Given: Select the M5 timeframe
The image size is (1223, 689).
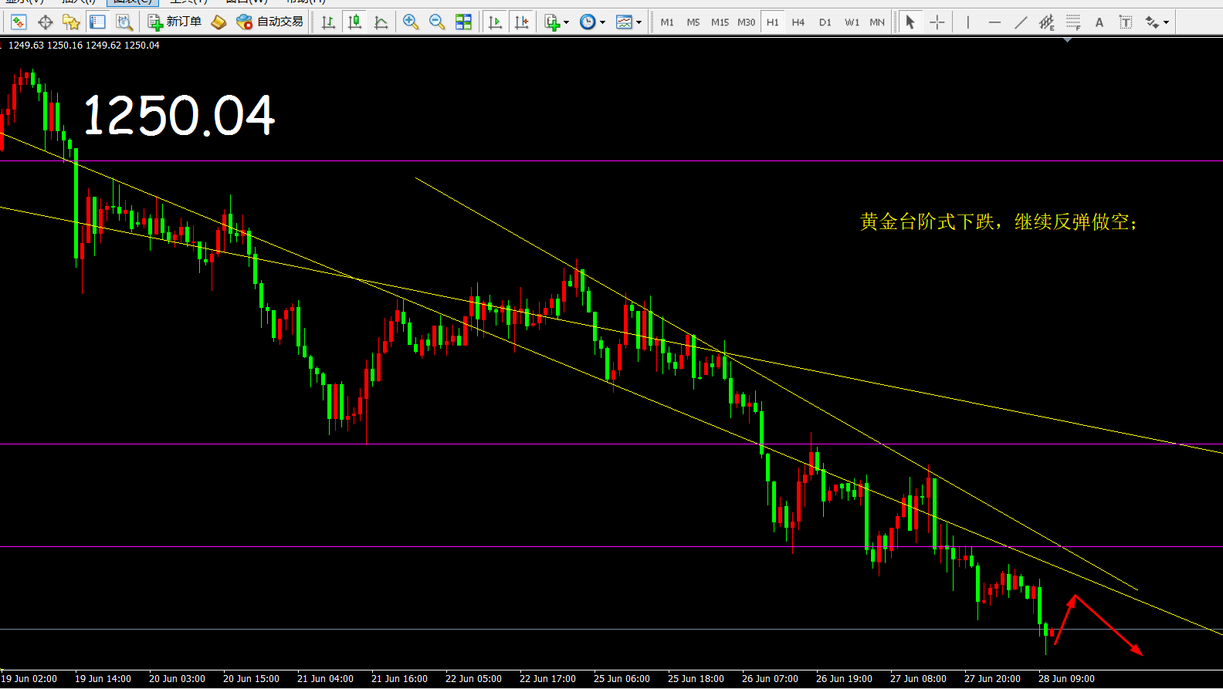Looking at the screenshot, I should click(x=693, y=22).
